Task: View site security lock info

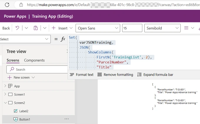Action: (x=21, y=5)
